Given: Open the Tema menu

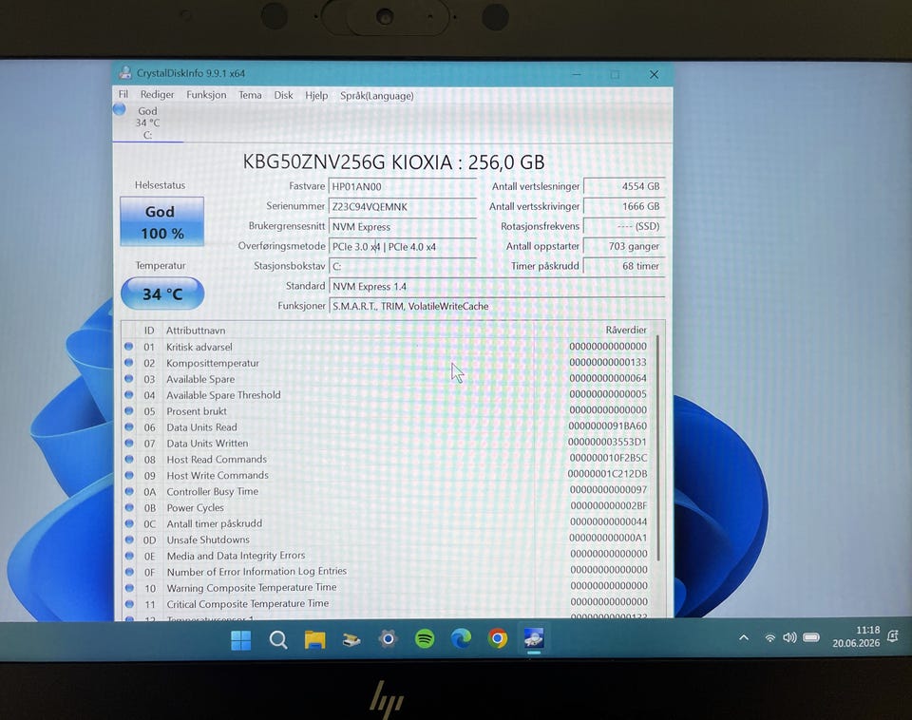Looking at the screenshot, I should (250, 95).
